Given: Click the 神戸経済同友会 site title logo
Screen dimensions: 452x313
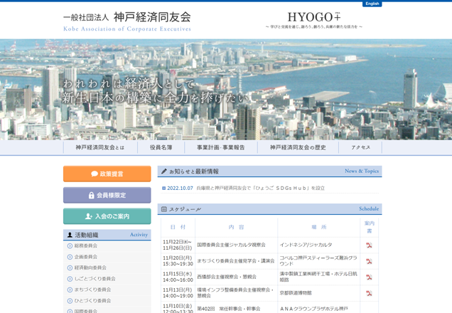Looking at the screenshot, I should [x=127, y=21].
